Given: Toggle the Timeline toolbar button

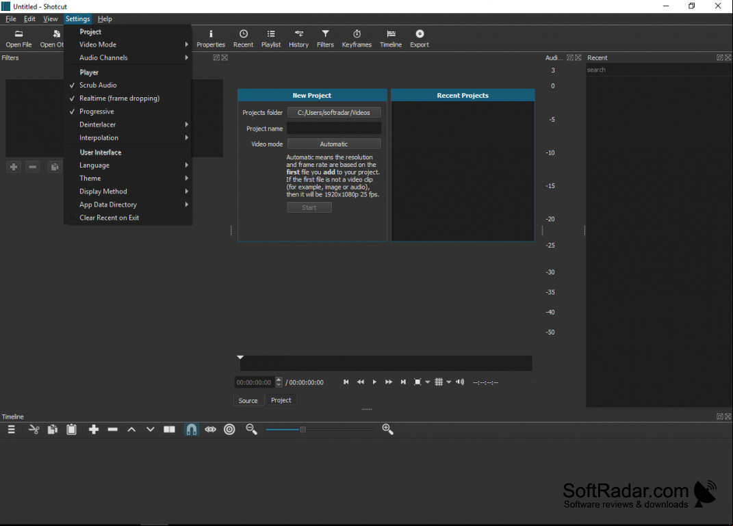Looking at the screenshot, I should [391, 38].
